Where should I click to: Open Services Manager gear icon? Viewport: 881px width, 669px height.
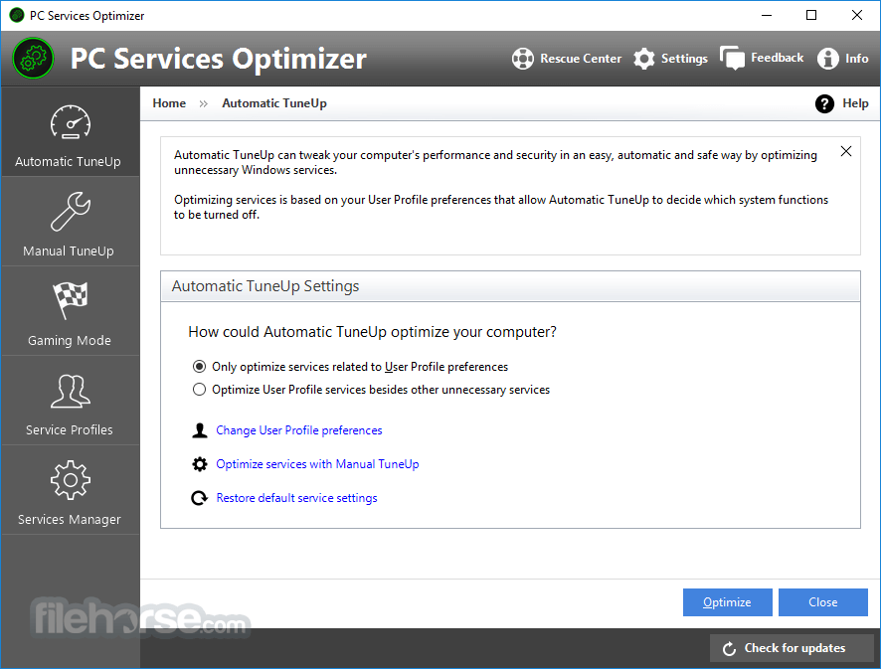tap(71, 480)
